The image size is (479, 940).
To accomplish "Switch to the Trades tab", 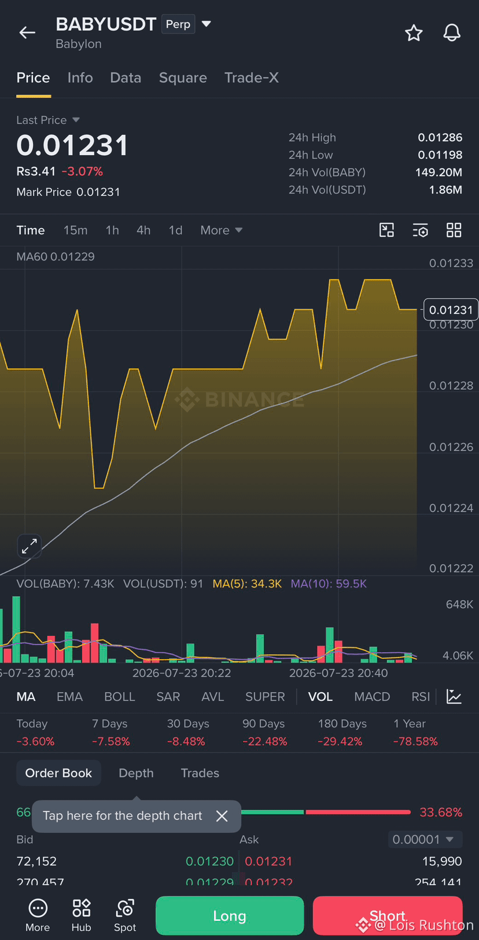I will coord(200,773).
